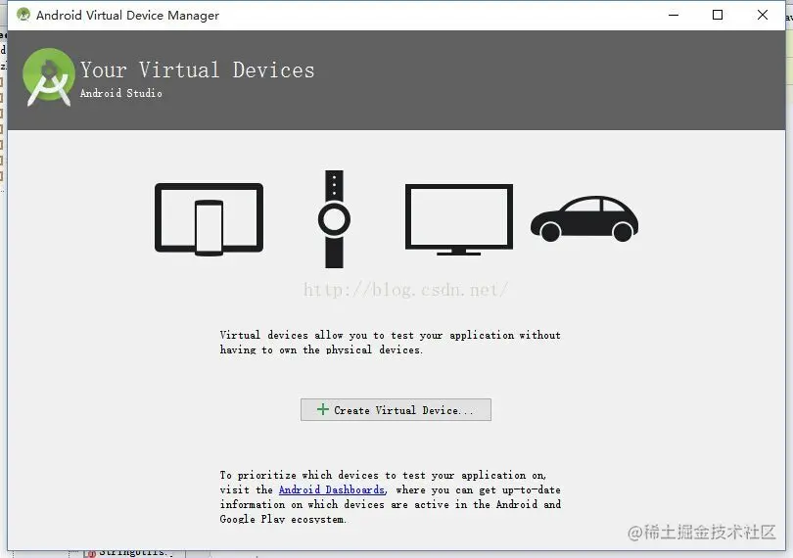
Task: Click the Create Virtual Device button
Action: pos(396,410)
